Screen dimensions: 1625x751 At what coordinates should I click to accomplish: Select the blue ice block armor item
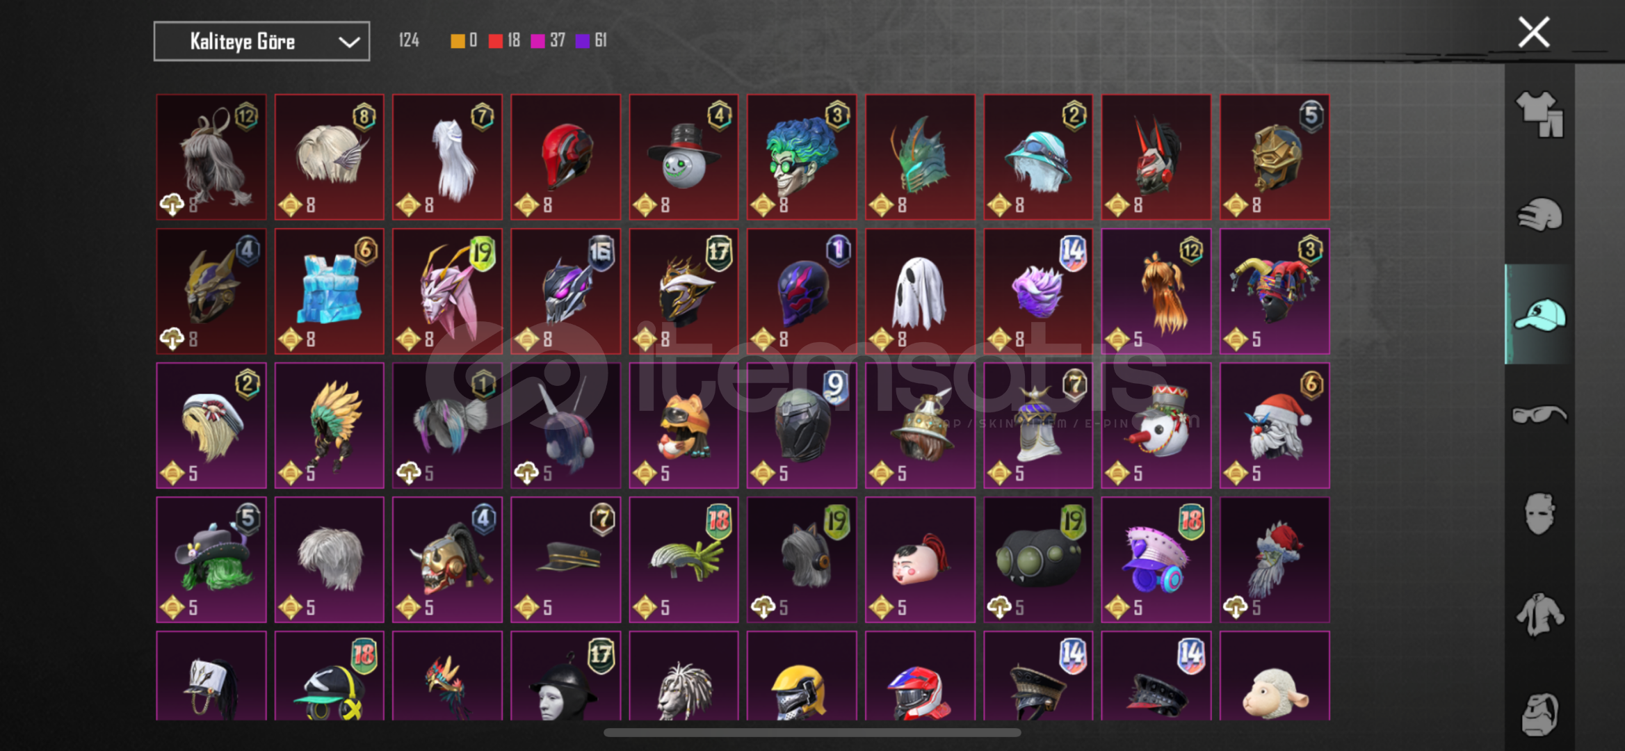click(x=329, y=291)
